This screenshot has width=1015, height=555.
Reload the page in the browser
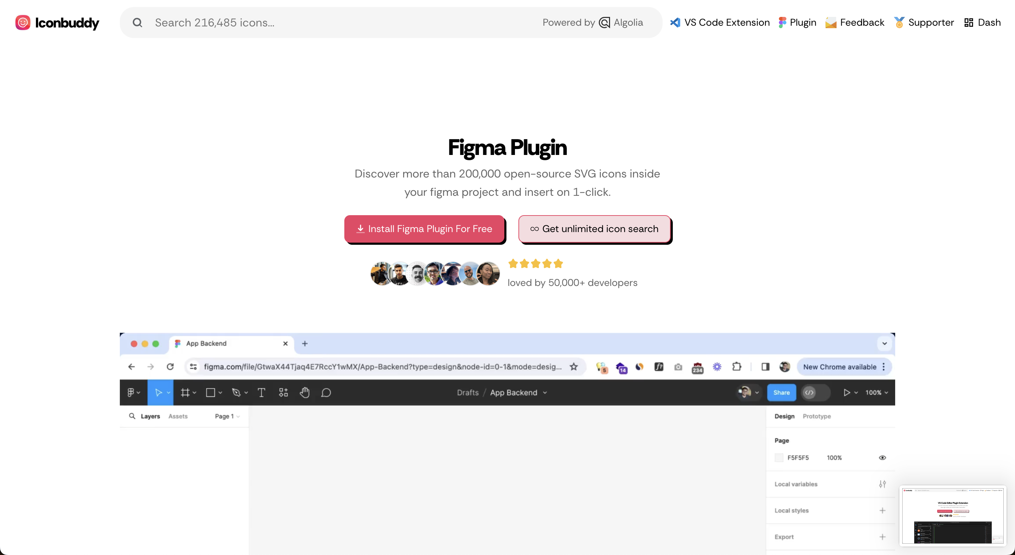point(170,367)
